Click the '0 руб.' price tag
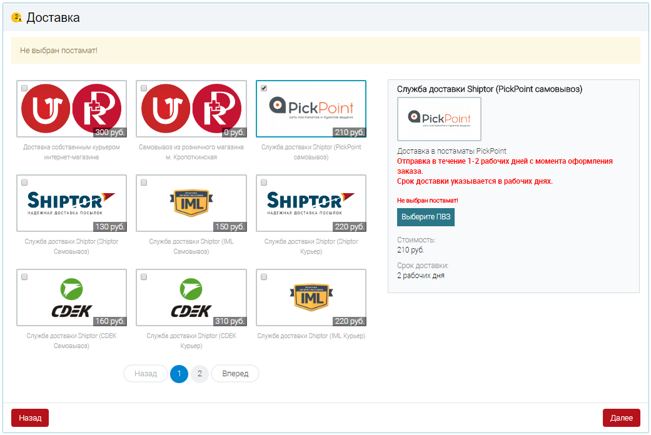Screen dimensions: 651x435 tap(234, 132)
